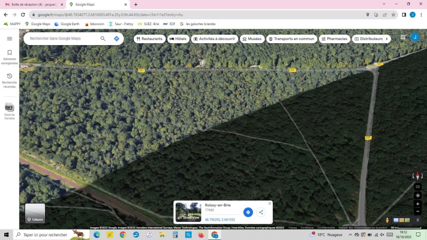Type in Rechercher dans Google Maps field

(62, 38)
